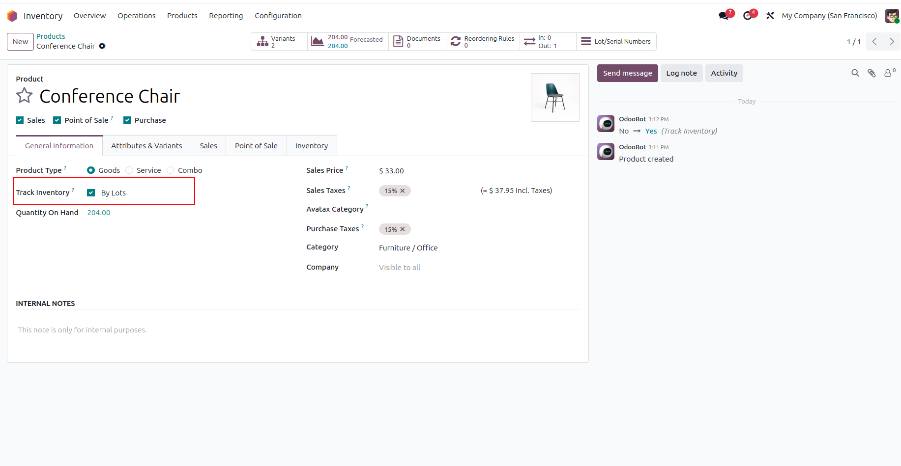Click the Activity button
The image size is (901, 466).
tap(724, 73)
